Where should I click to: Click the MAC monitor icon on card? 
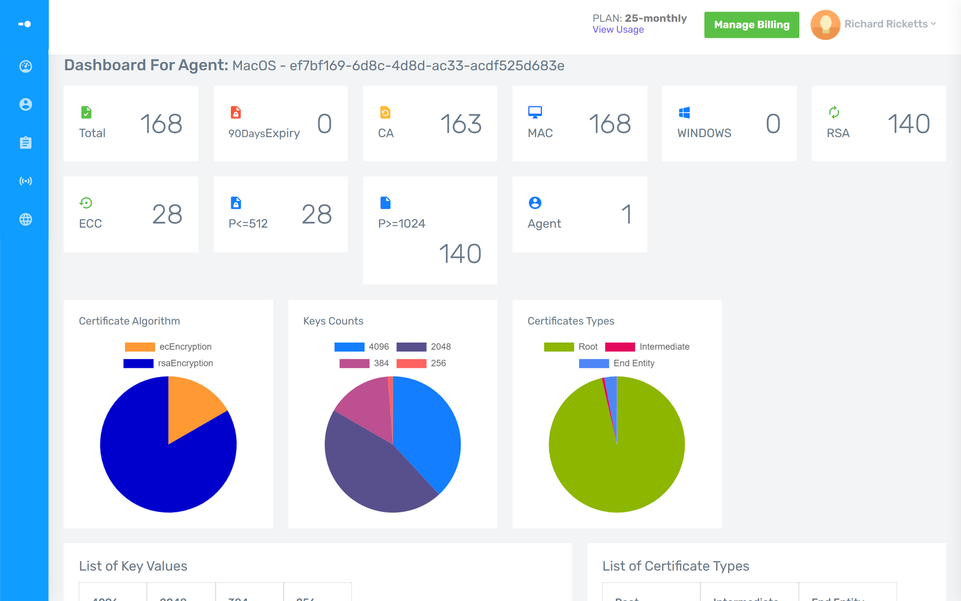tap(535, 113)
